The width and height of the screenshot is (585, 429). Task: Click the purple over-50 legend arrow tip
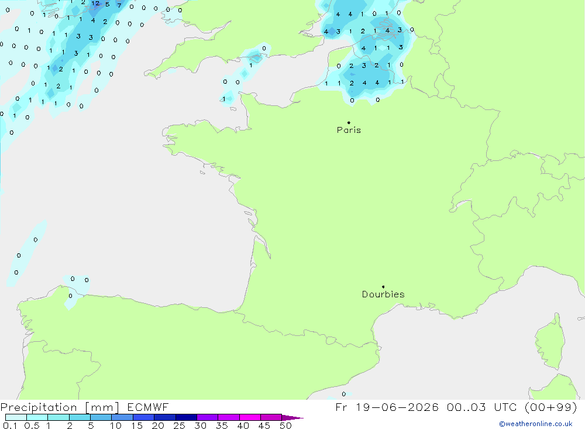coord(292,417)
